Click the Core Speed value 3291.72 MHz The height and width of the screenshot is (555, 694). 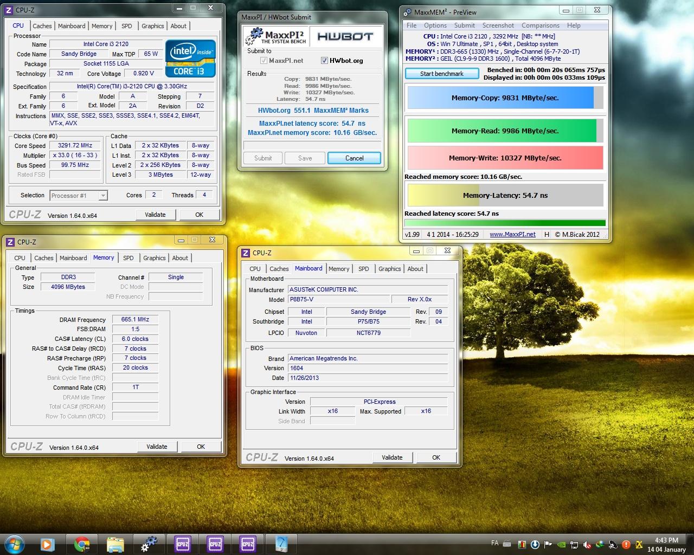75,145
